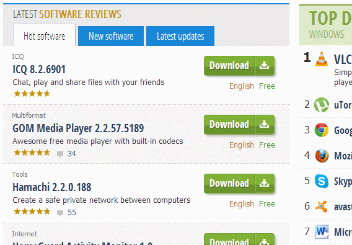The width and height of the screenshot is (352, 245).
Task: Click Free label under Hamachi download
Action: [x=267, y=204]
